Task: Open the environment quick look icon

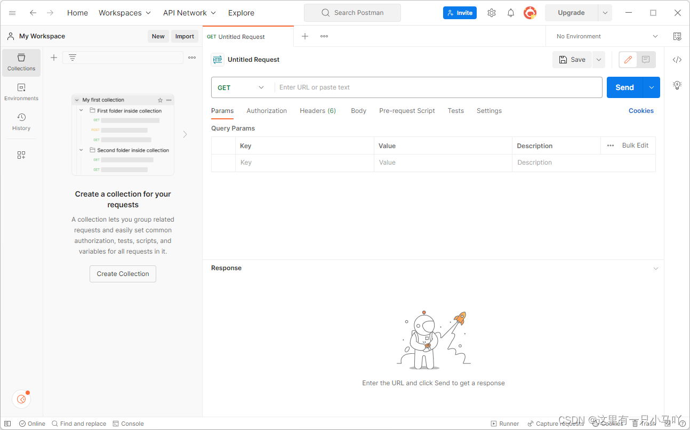Action: pyautogui.click(x=677, y=36)
